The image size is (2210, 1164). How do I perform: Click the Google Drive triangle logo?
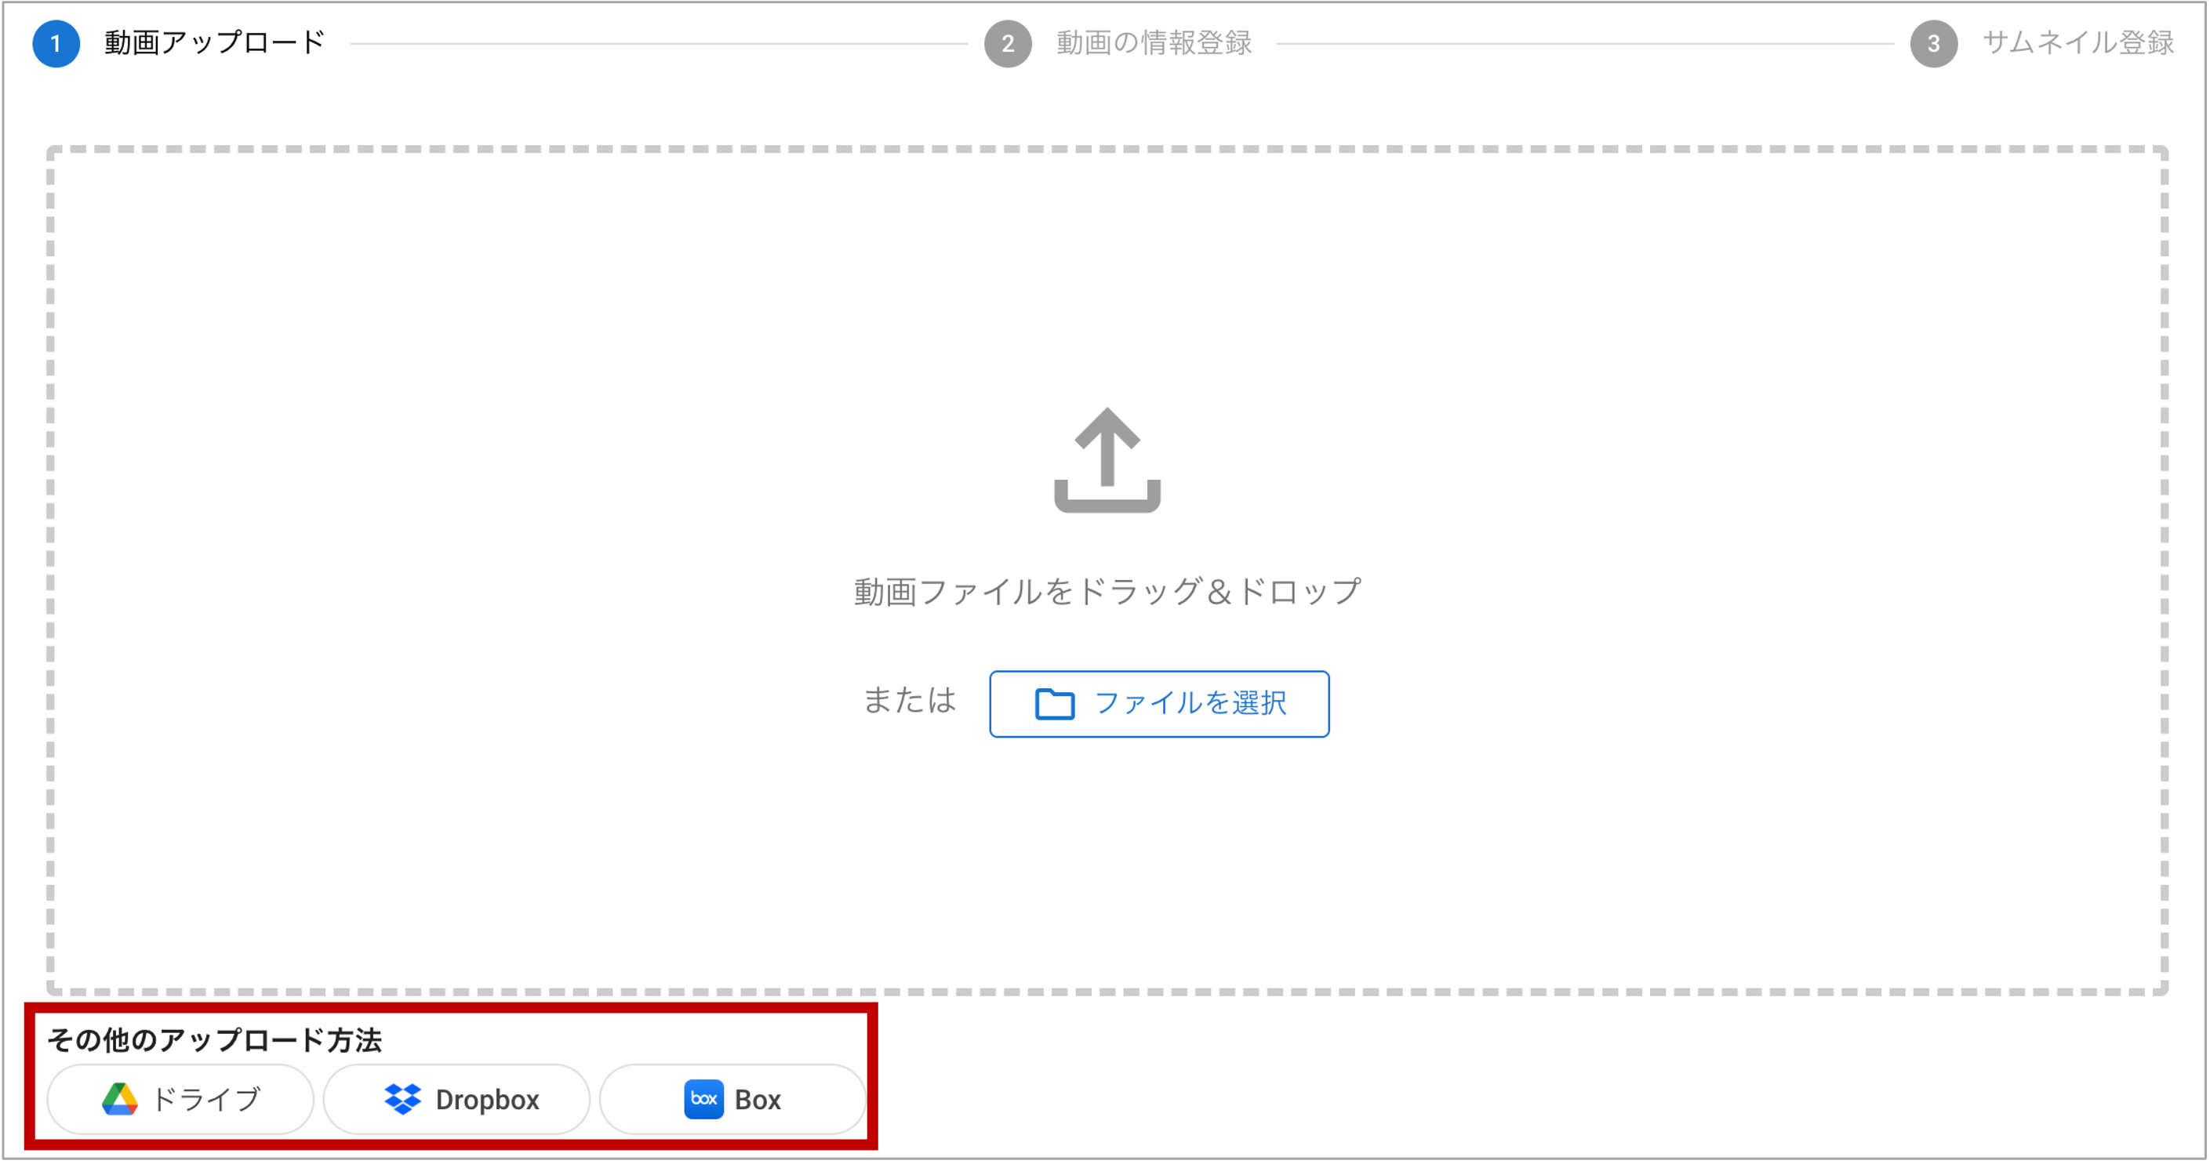[x=119, y=1099]
